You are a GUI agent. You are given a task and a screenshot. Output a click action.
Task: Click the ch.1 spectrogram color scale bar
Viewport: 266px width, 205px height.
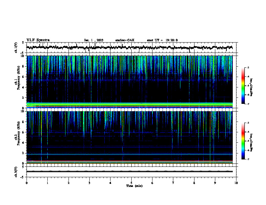click(243, 85)
